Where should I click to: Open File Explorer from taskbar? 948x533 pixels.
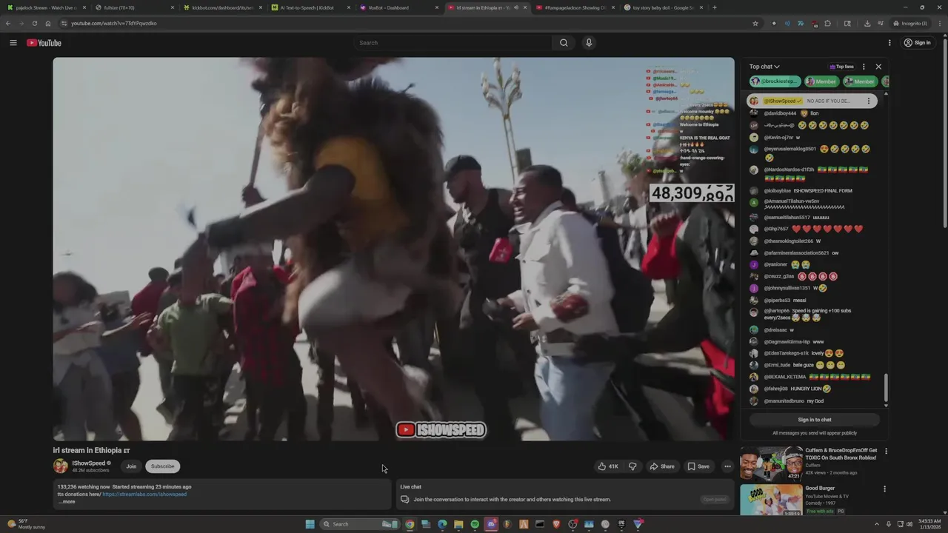point(458,524)
